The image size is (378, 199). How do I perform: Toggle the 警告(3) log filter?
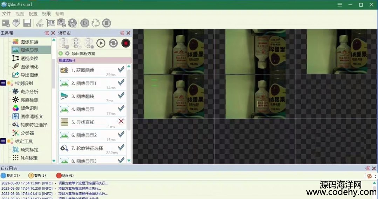coord(37,176)
